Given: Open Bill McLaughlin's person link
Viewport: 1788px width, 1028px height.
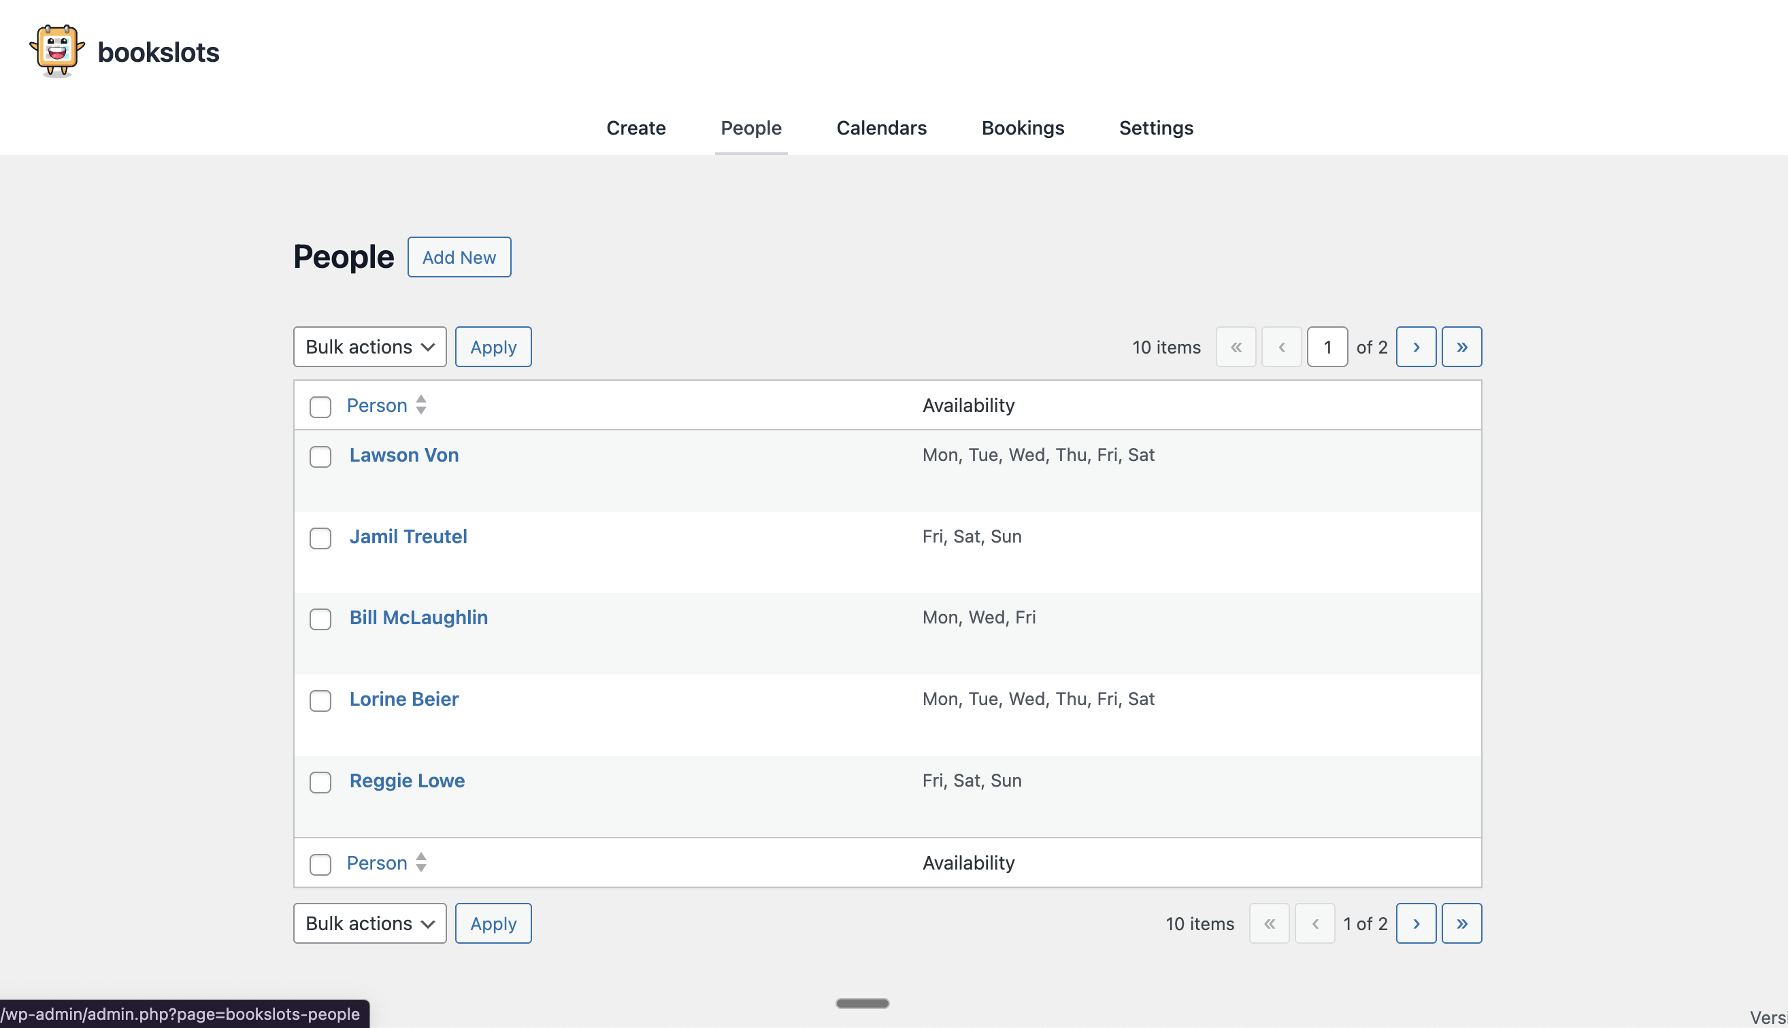Looking at the screenshot, I should pyautogui.click(x=418, y=617).
